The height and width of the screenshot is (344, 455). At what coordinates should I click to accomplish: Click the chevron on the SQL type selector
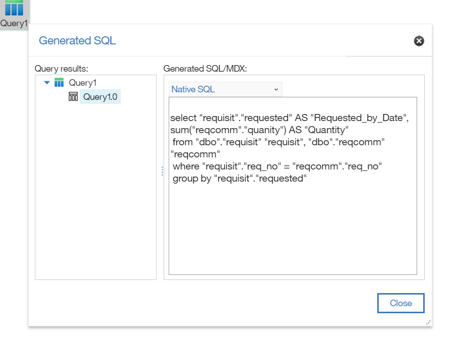(x=276, y=89)
